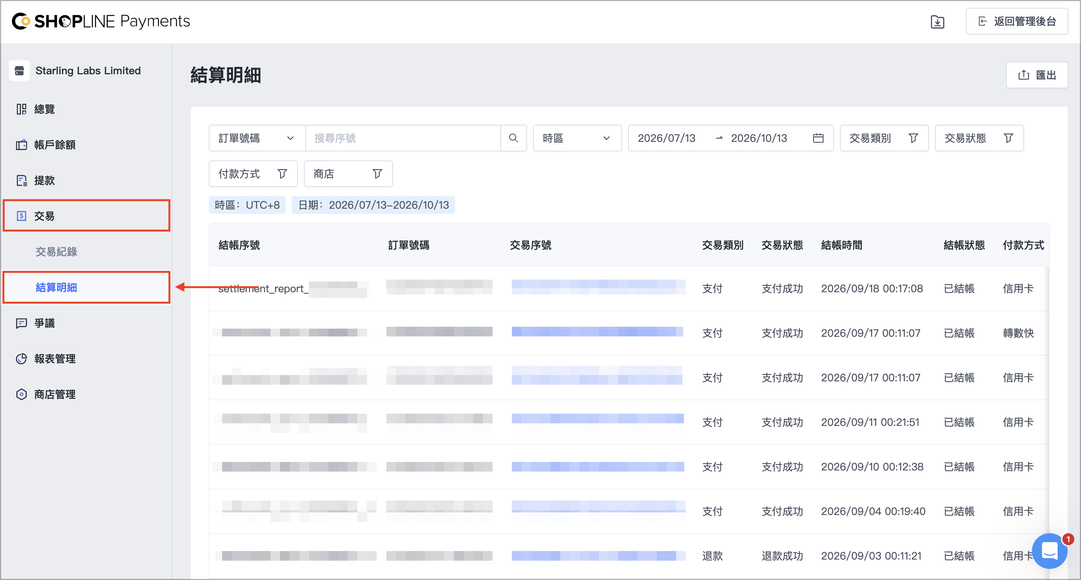Image resolution: width=1081 pixels, height=580 pixels.
Task: Click the 時區：UTC+8 filter tag
Action: point(247,205)
